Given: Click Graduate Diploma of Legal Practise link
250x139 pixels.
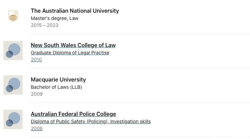Looking at the screenshot, I should pos(70,53).
